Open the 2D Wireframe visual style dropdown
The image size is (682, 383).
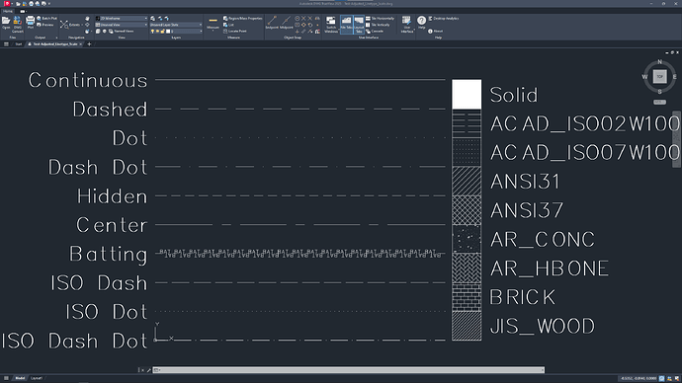point(122,18)
